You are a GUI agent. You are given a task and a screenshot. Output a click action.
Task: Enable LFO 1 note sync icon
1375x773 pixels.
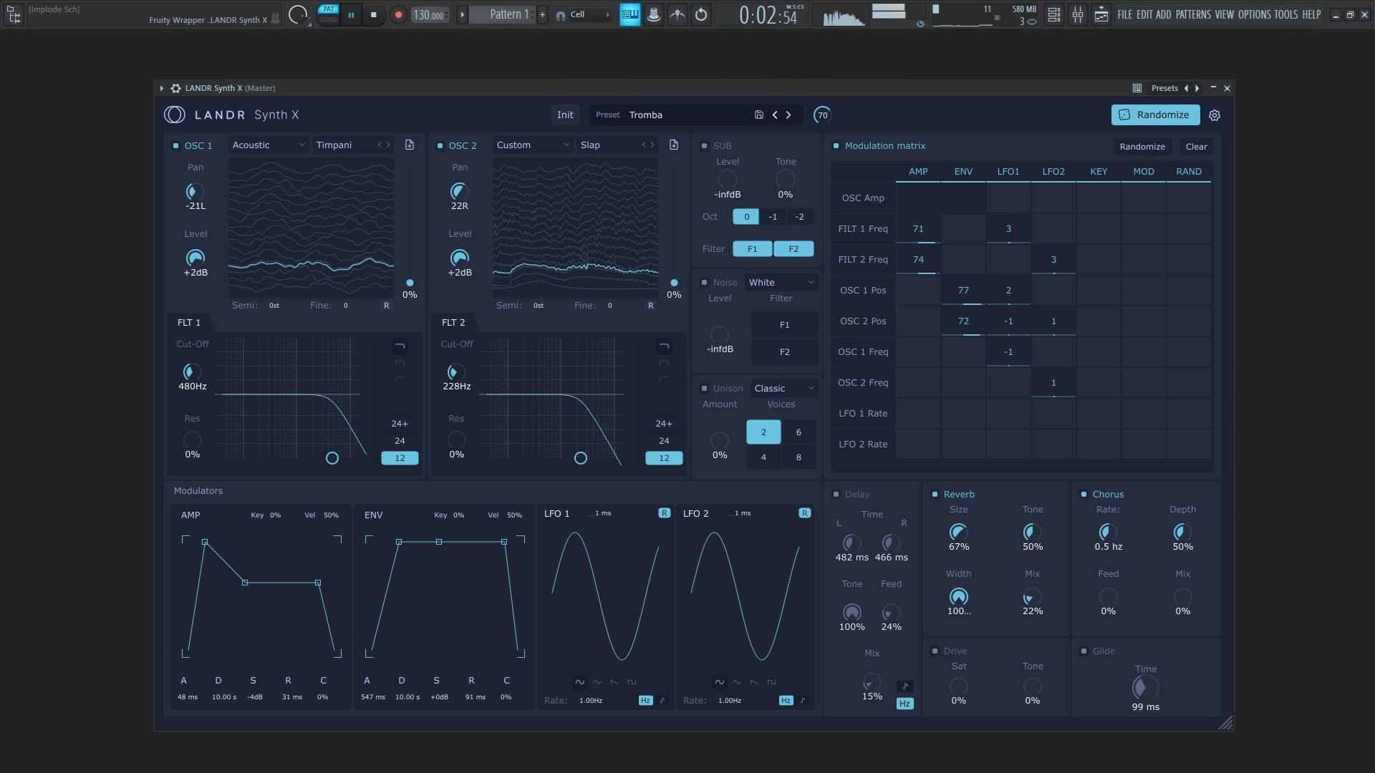click(x=662, y=701)
